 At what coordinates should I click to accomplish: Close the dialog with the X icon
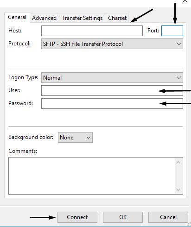(185, 1)
